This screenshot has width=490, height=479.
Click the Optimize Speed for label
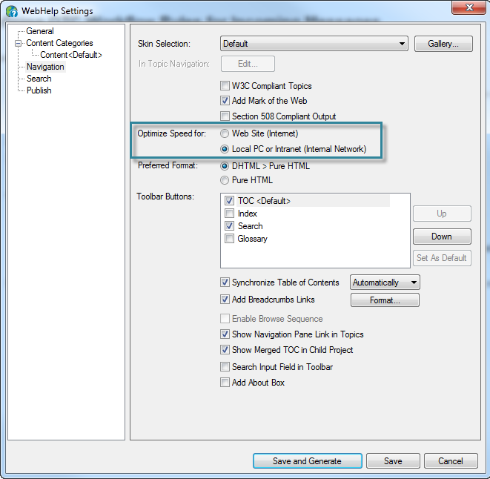pyautogui.click(x=171, y=133)
